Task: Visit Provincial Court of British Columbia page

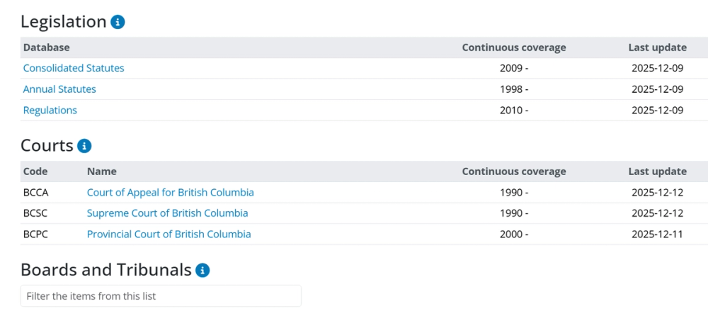Action: pos(169,234)
